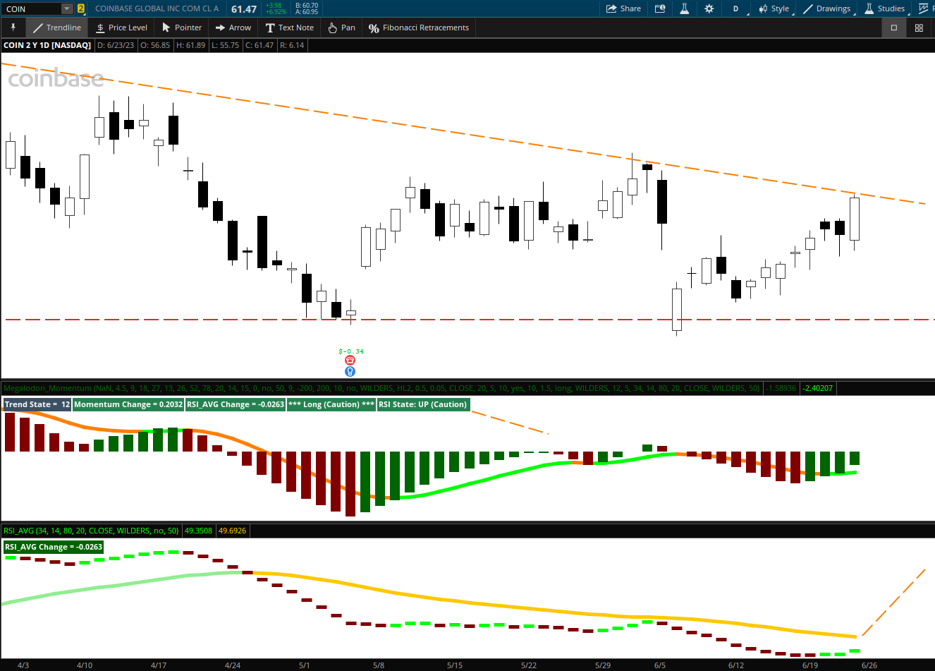Click the blue lightbulb earnings icon
Screen dimensions: 935x671
click(x=350, y=371)
